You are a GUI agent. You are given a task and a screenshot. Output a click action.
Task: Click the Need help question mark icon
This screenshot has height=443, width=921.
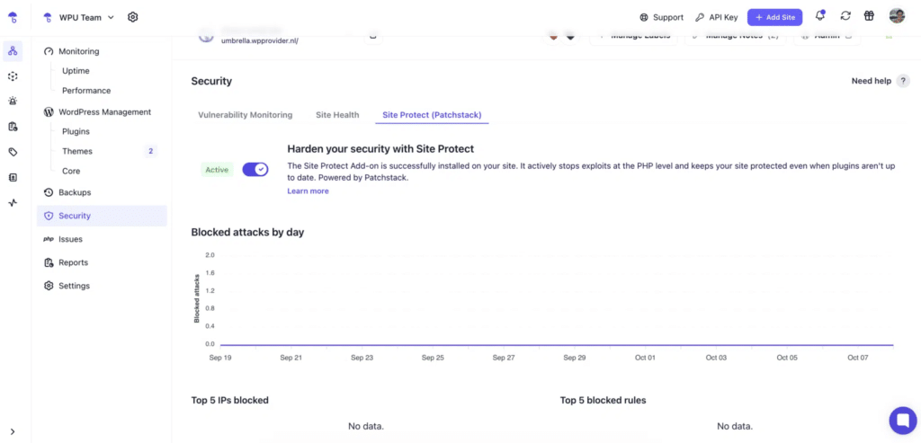click(903, 81)
